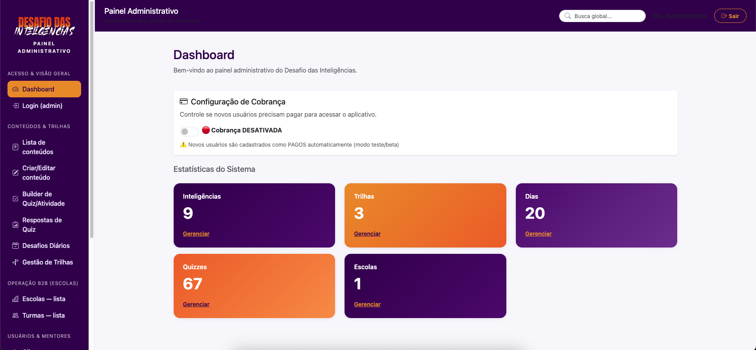Screen dimensions: 756x350
Task: Click the Dashboard gauge icon in sidebar
Action: click(15, 89)
